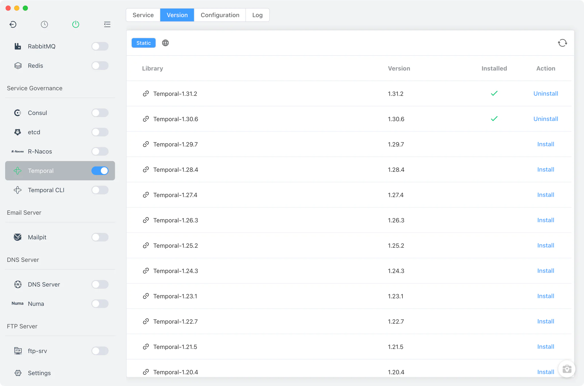Click the DNS Server icon

pyautogui.click(x=18, y=285)
